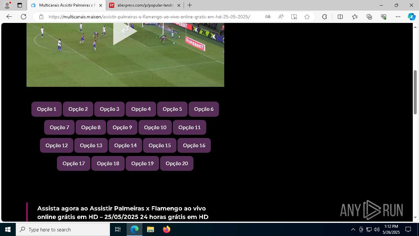Launch Firefox from taskbar
This screenshot has width=419, height=236.
(166, 229)
